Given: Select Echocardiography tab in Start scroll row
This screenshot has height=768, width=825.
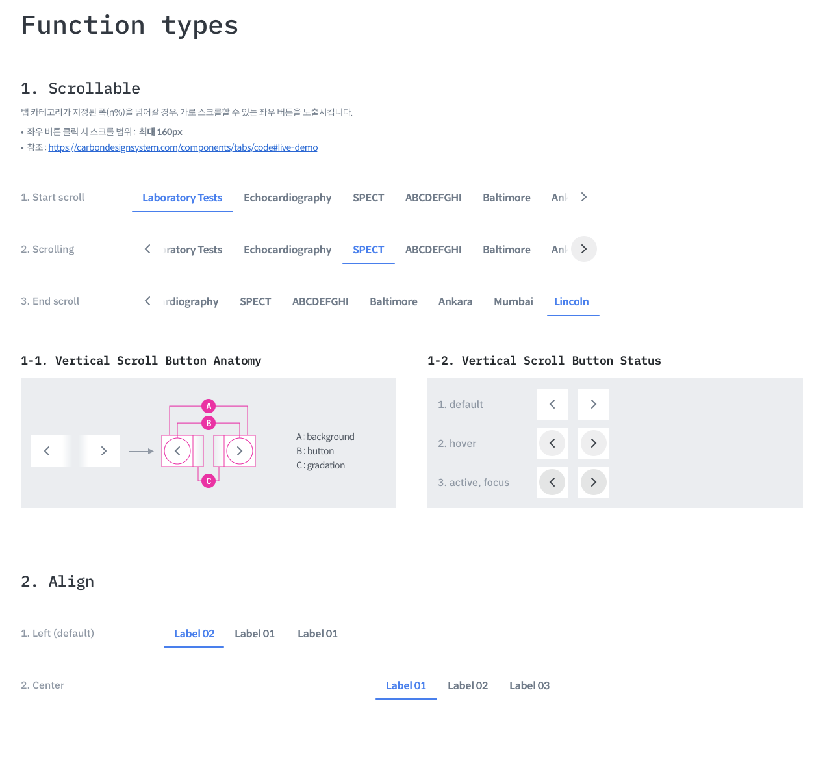Looking at the screenshot, I should 288,198.
